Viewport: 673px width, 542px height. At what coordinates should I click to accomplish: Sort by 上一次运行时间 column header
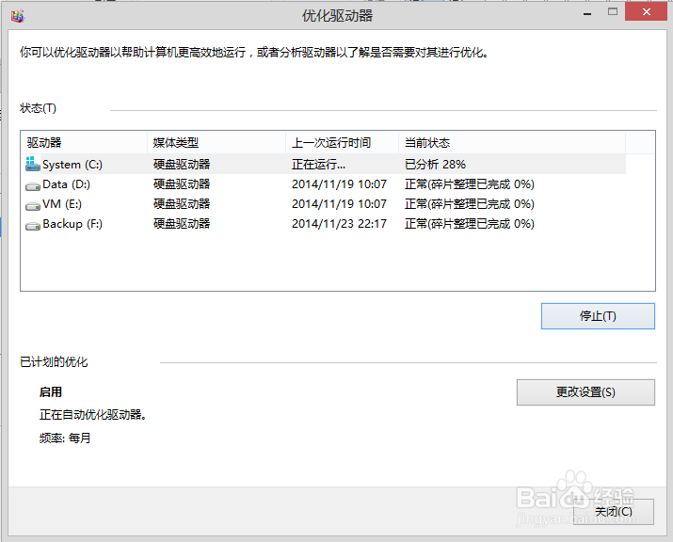pyautogui.click(x=342, y=142)
